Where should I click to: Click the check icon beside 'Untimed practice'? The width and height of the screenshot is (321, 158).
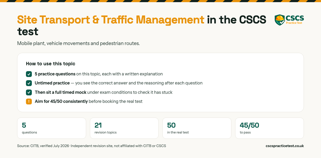[29, 83]
